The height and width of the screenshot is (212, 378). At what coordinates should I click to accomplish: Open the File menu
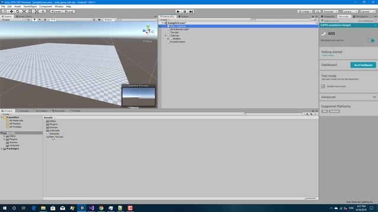click(x=3, y=6)
